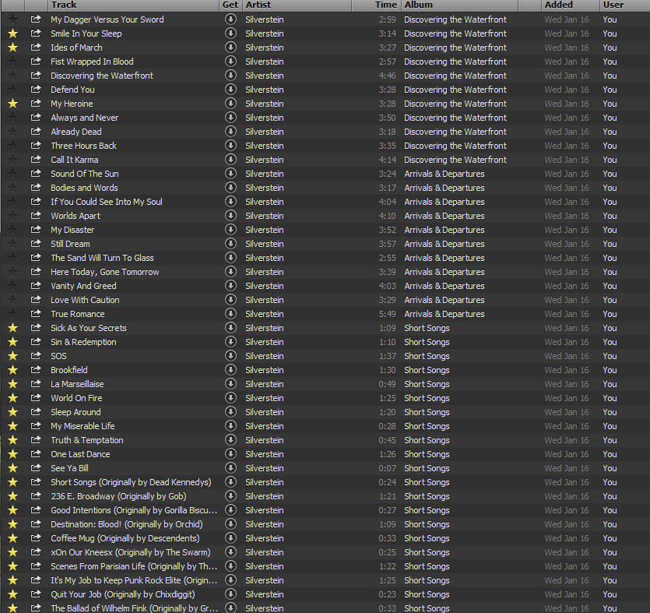This screenshot has width=650, height=613.
Task: Sort by the Time column header
Action: [377, 5]
